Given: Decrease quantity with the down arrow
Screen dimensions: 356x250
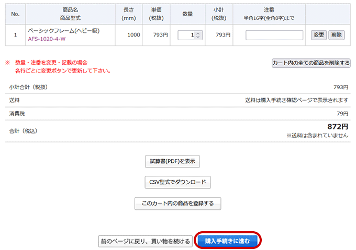Looking at the screenshot, I should coord(197,37).
